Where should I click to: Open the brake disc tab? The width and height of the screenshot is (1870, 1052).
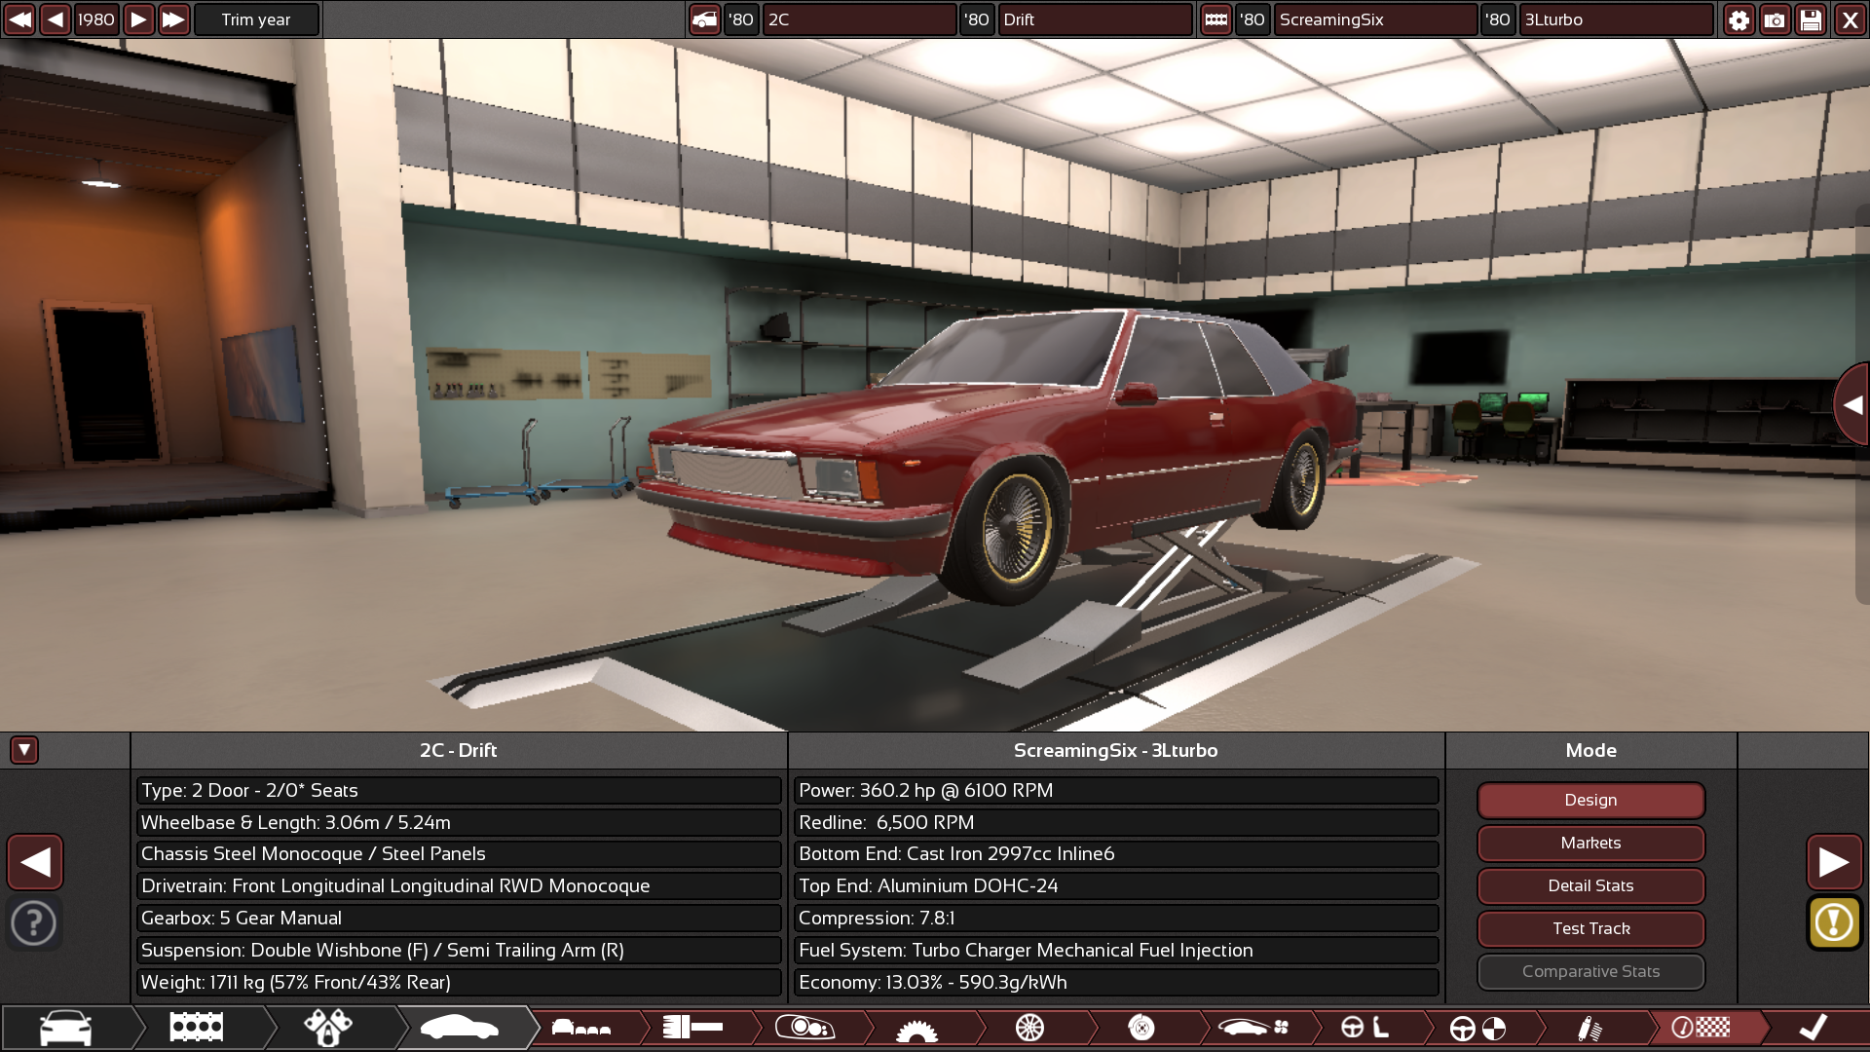pos(1141,1028)
